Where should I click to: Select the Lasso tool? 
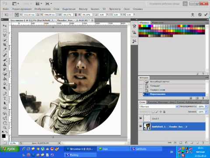(x=5, y=35)
